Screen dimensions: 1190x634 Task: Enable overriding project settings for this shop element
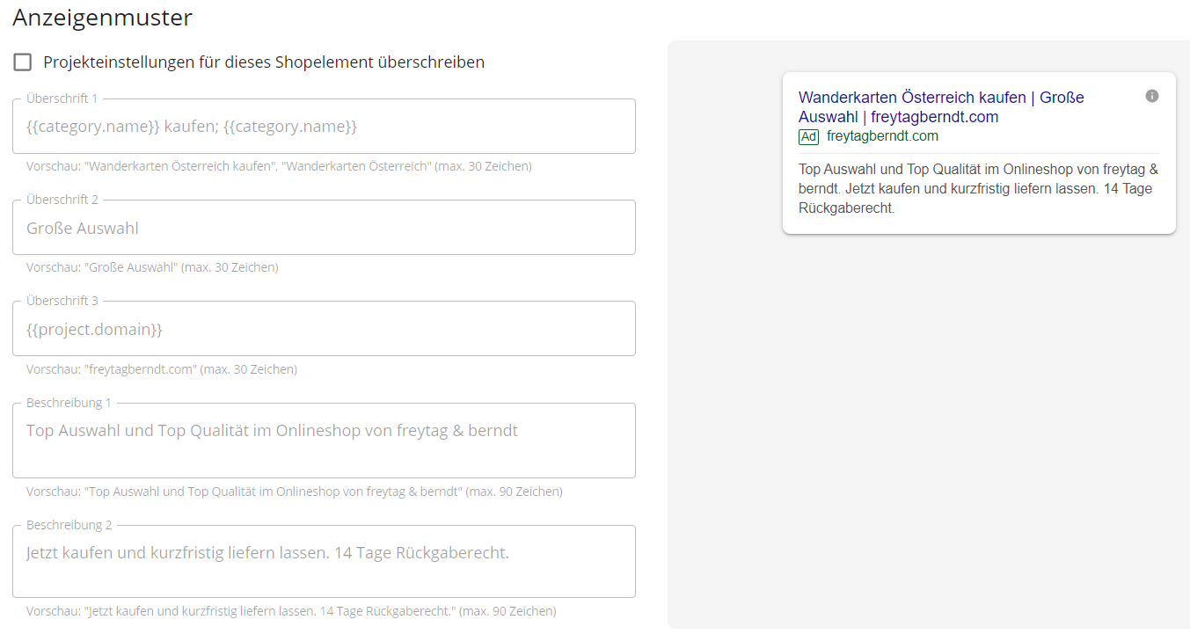tap(23, 62)
